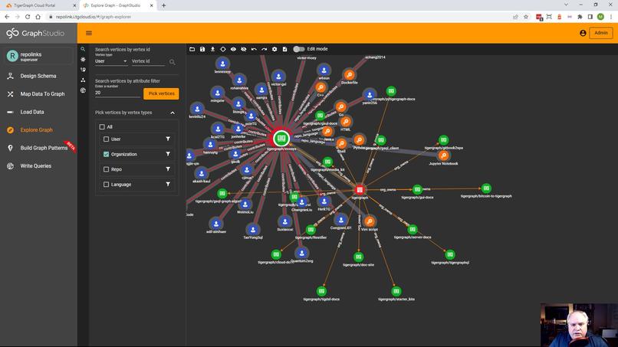The image size is (618, 347).
Task: Select the lennessyy user vertex
Action: click(x=222, y=64)
